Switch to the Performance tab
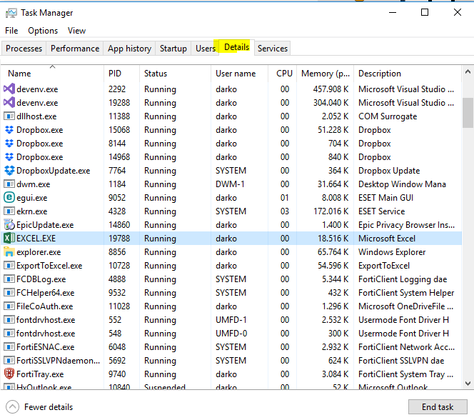 pyautogui.click(x=75, y=49)
